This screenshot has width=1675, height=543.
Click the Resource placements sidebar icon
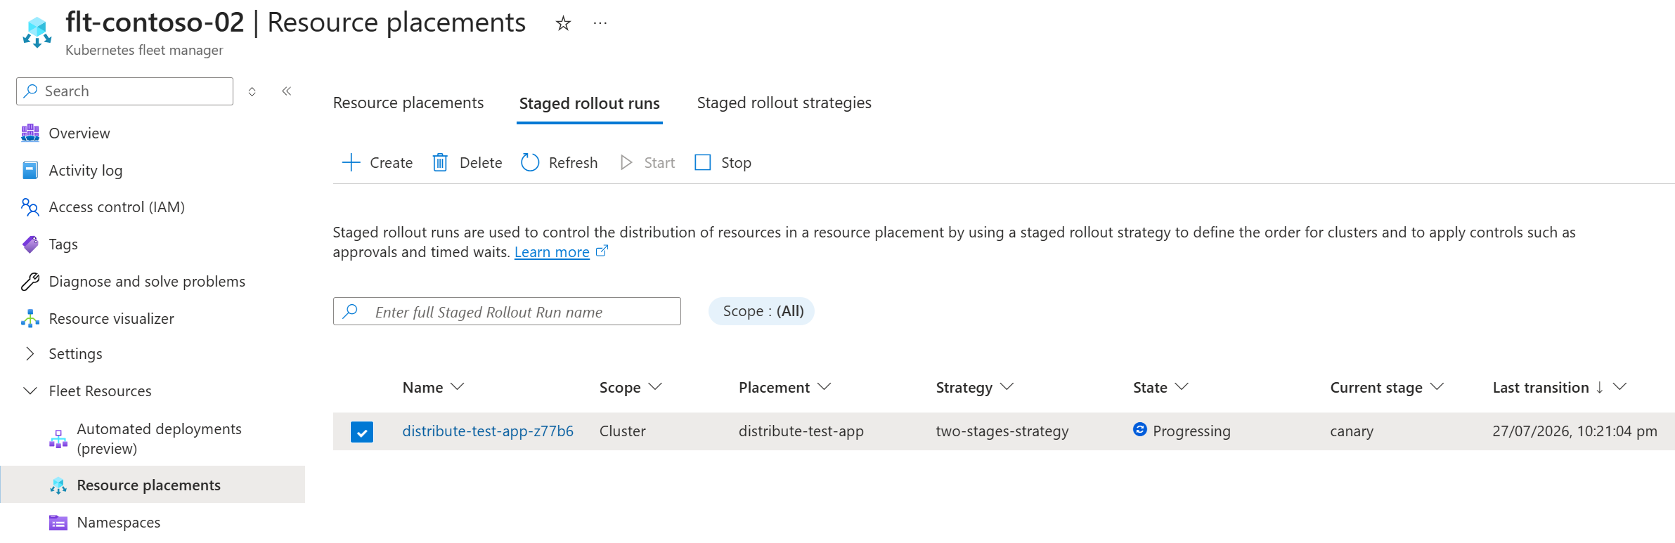(58, 485)
